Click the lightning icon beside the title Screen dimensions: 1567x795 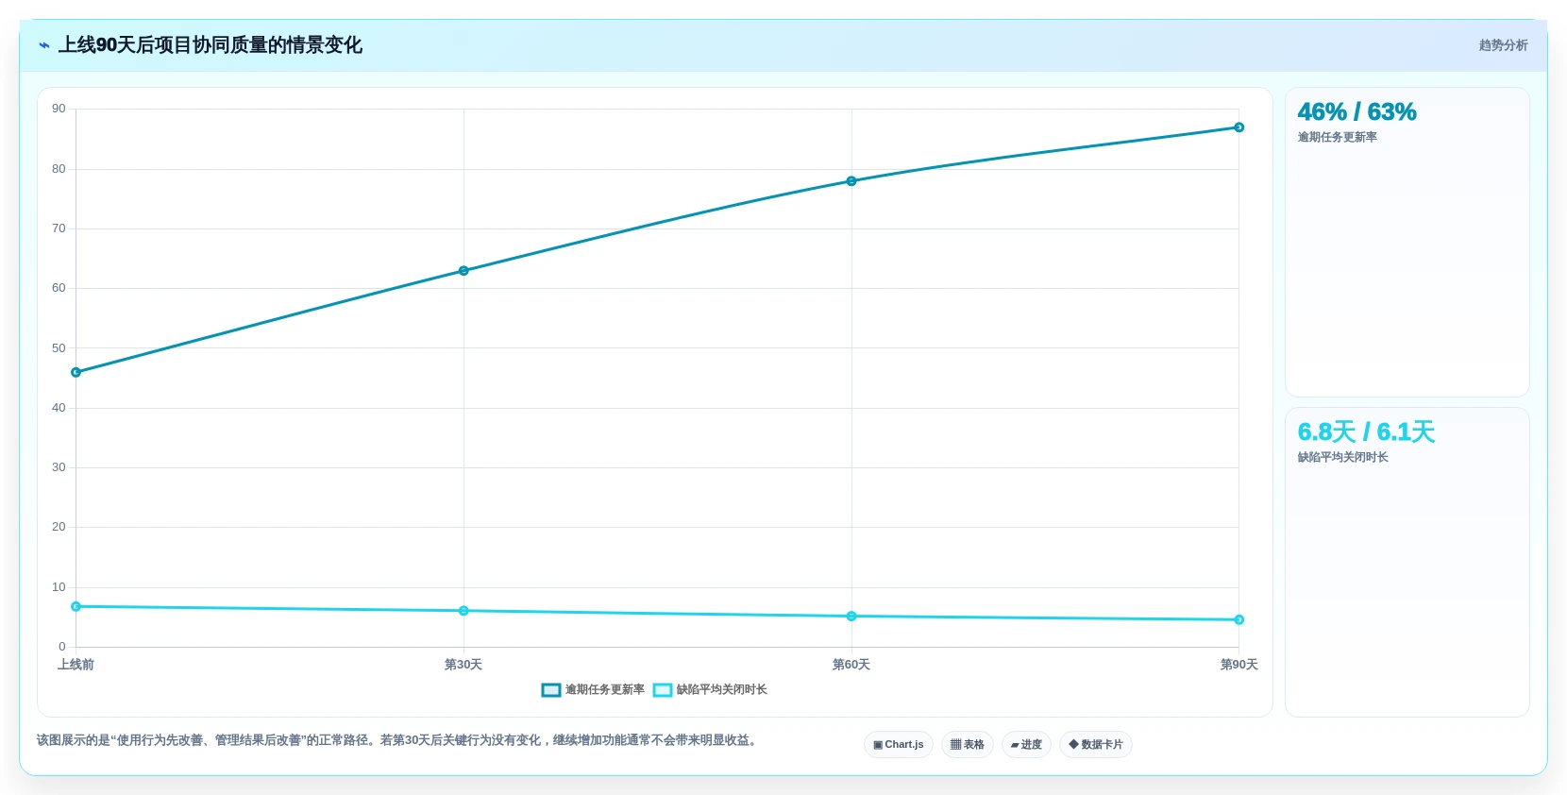[44, 45]
